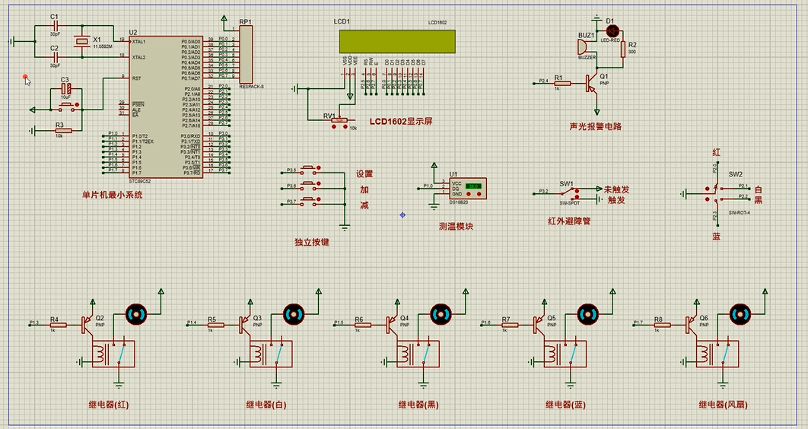Toggle the SW1 SW-SPDT infrared switch

click(570, 193)
